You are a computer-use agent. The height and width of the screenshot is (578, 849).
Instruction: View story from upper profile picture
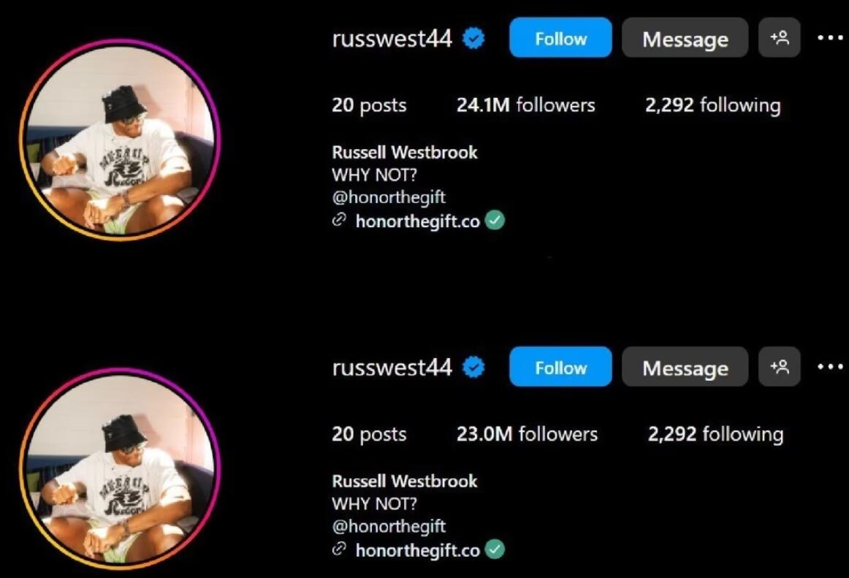pos(121,140)
